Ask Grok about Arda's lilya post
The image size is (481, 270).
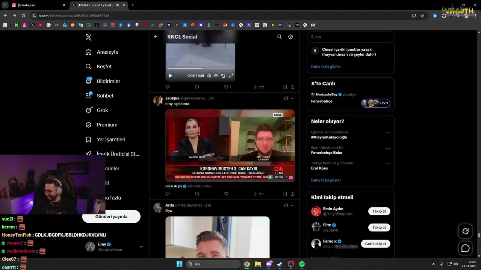[286, 205]
